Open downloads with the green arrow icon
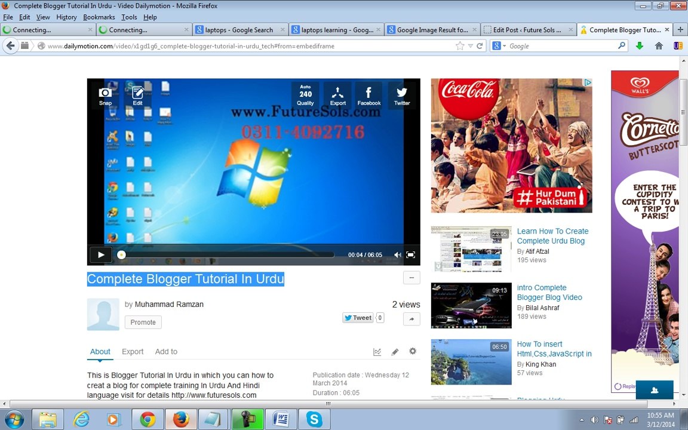Image resolution: width=688 pixels, height=430 pixels. pos(640,45)
